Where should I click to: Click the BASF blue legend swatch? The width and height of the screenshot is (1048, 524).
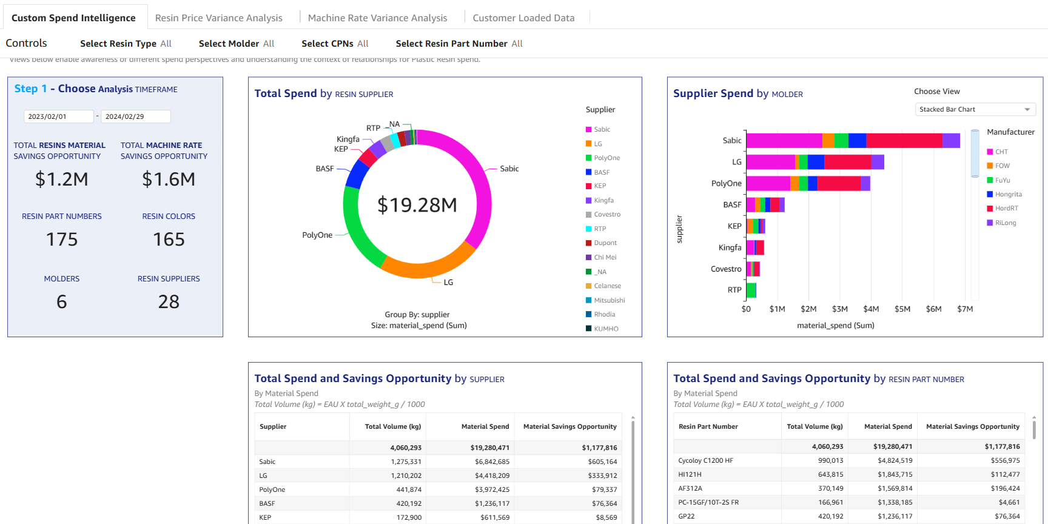pyautogui.click(x=588, y=172)
